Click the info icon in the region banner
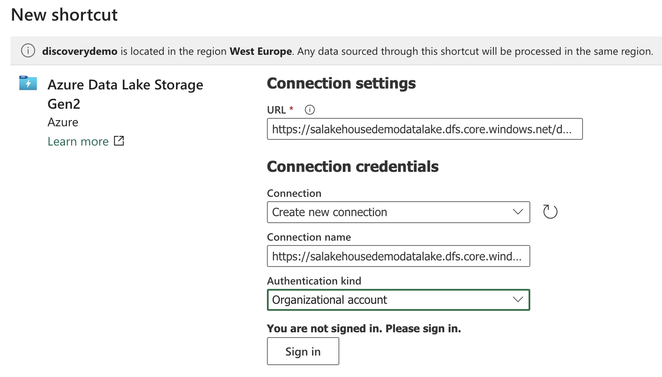 [28, 51]
